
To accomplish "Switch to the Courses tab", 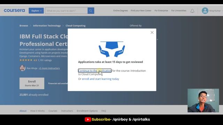I will (53, 111).
